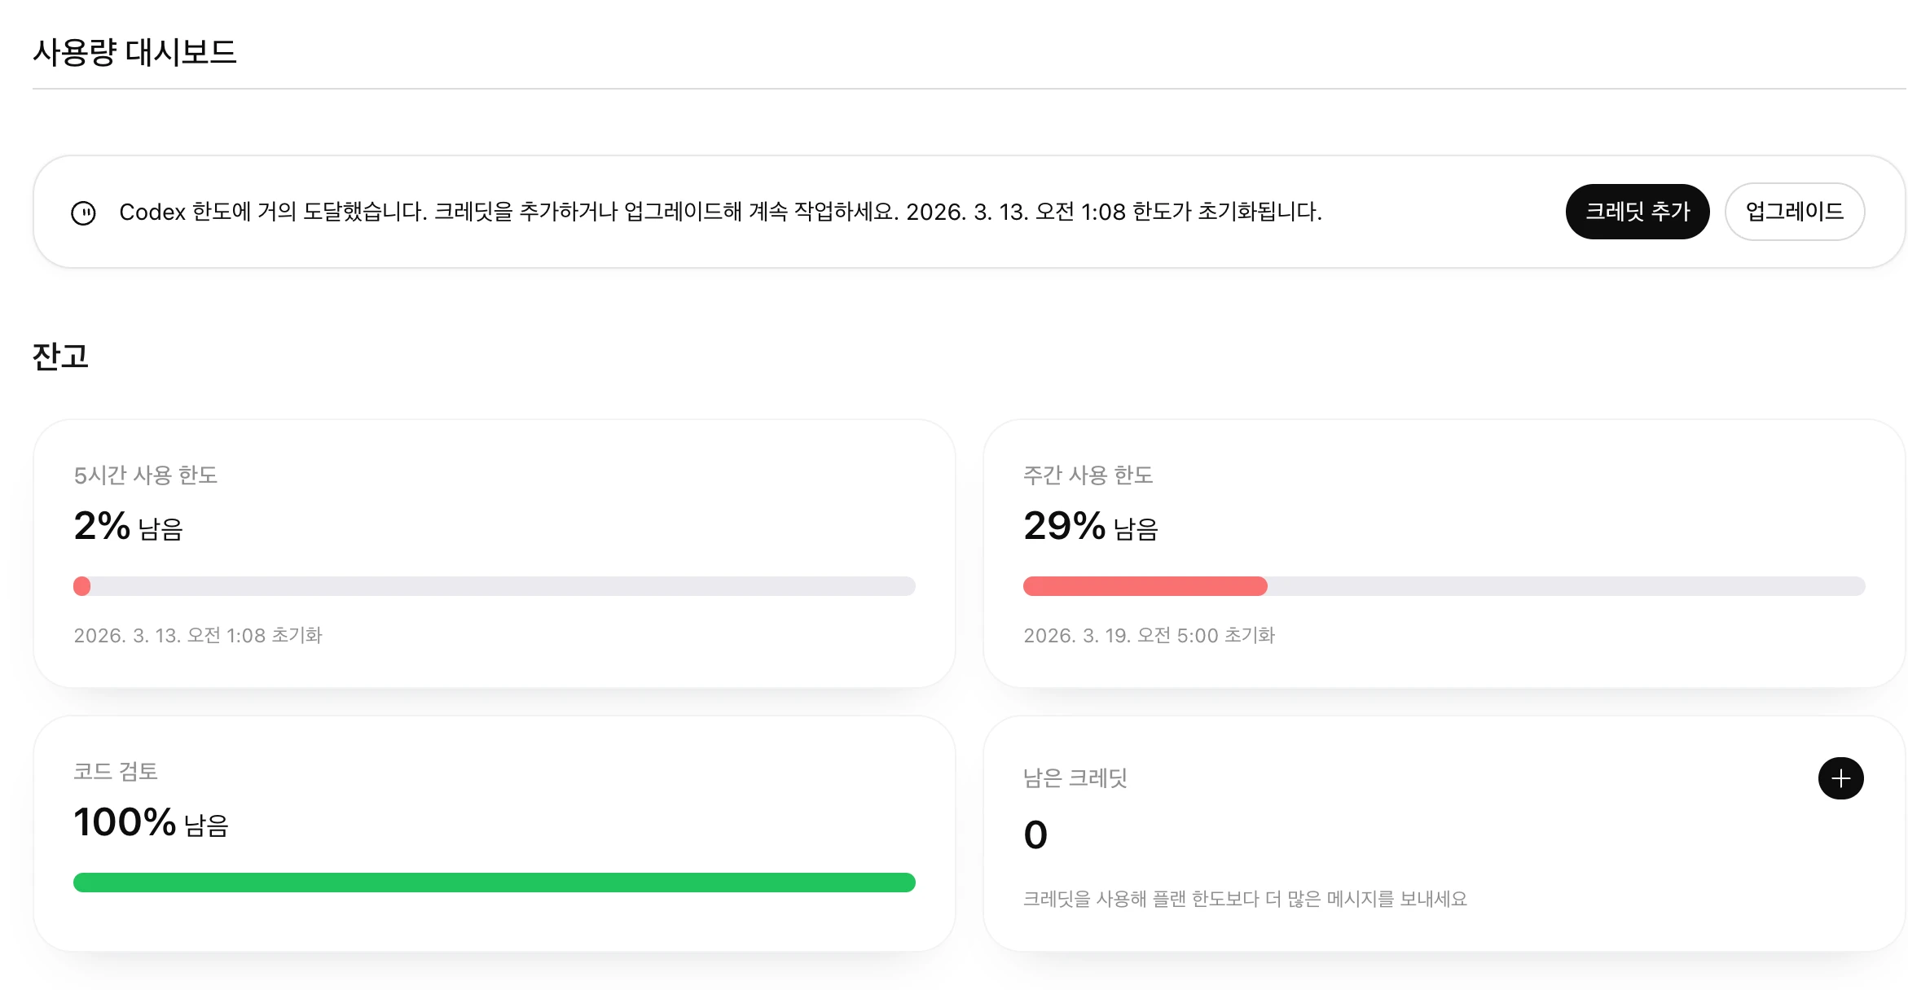1908x990 pixels.
Task: Select the Codex limit warning message text
Action: [x=720, y=212]
